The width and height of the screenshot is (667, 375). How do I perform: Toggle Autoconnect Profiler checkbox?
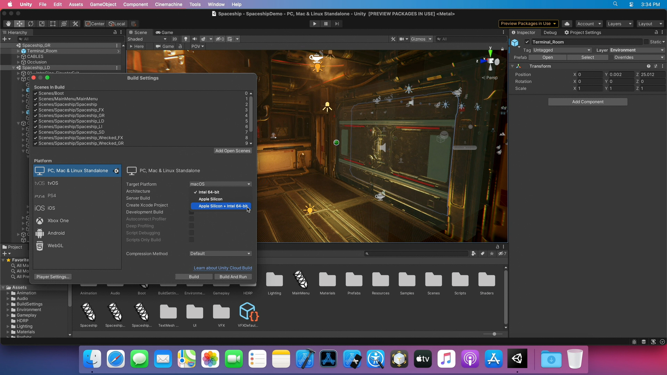coord(191,219)
